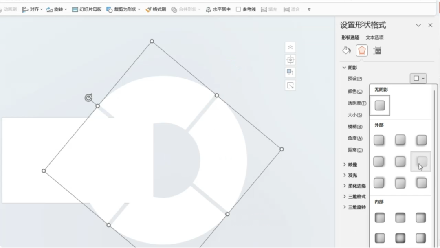Open the fill and line paint bucket icon
This screenshot has width=440, height=248.
[347, 50]
